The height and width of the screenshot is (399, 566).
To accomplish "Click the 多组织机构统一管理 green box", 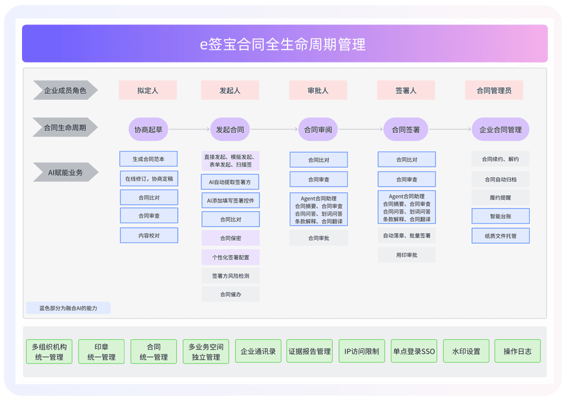I will (x=49, y=351).
